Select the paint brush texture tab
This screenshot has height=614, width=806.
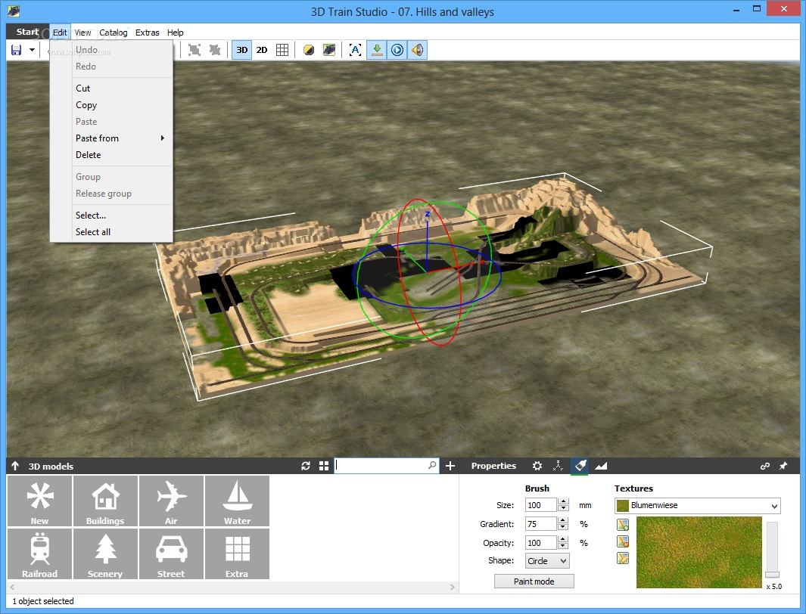tap(580, 466)
